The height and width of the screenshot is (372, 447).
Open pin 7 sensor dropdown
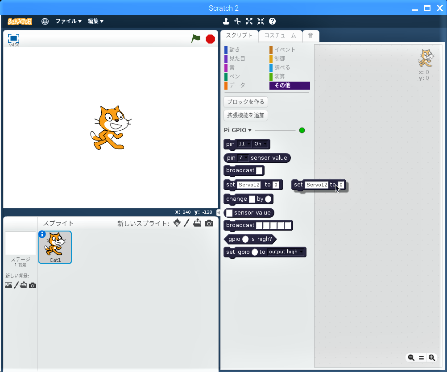[x=243, y=157]
